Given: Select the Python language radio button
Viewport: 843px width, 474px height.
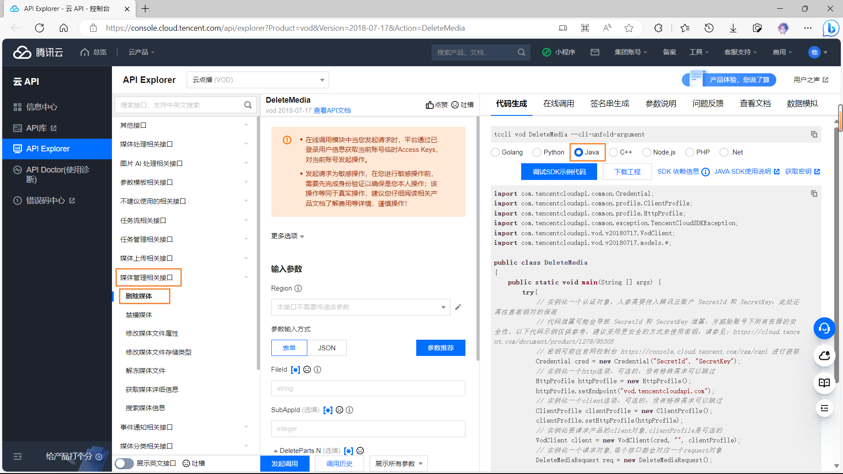Looking at the screenshot, I should coord(537,152).
